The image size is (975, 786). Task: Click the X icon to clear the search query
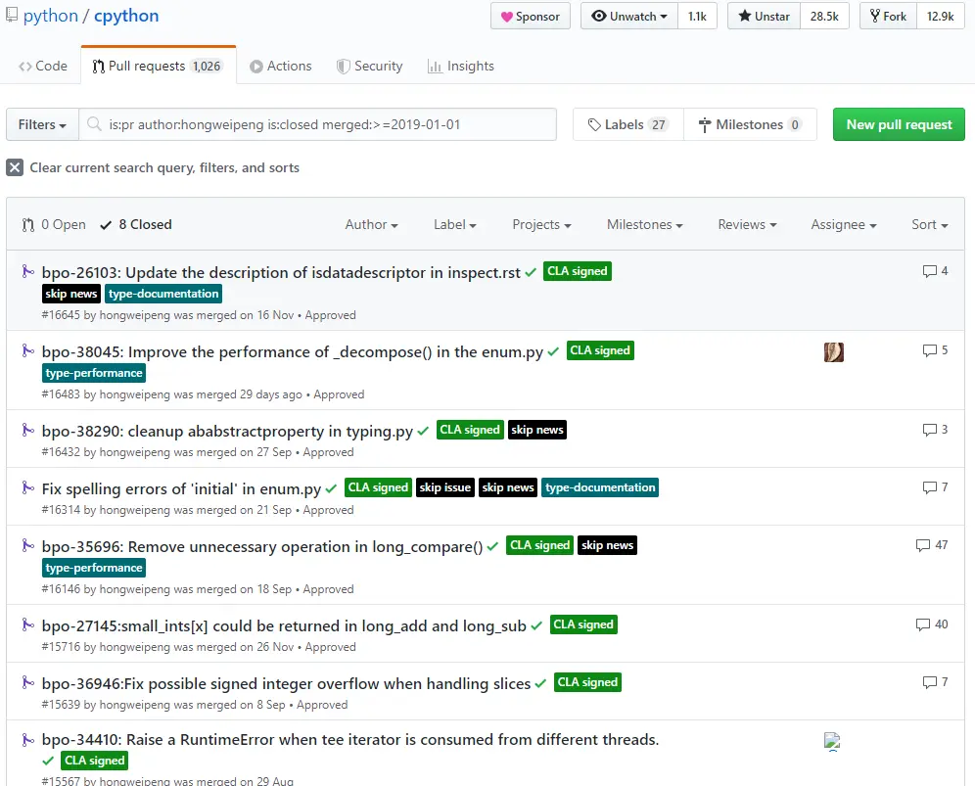point(15,167)
